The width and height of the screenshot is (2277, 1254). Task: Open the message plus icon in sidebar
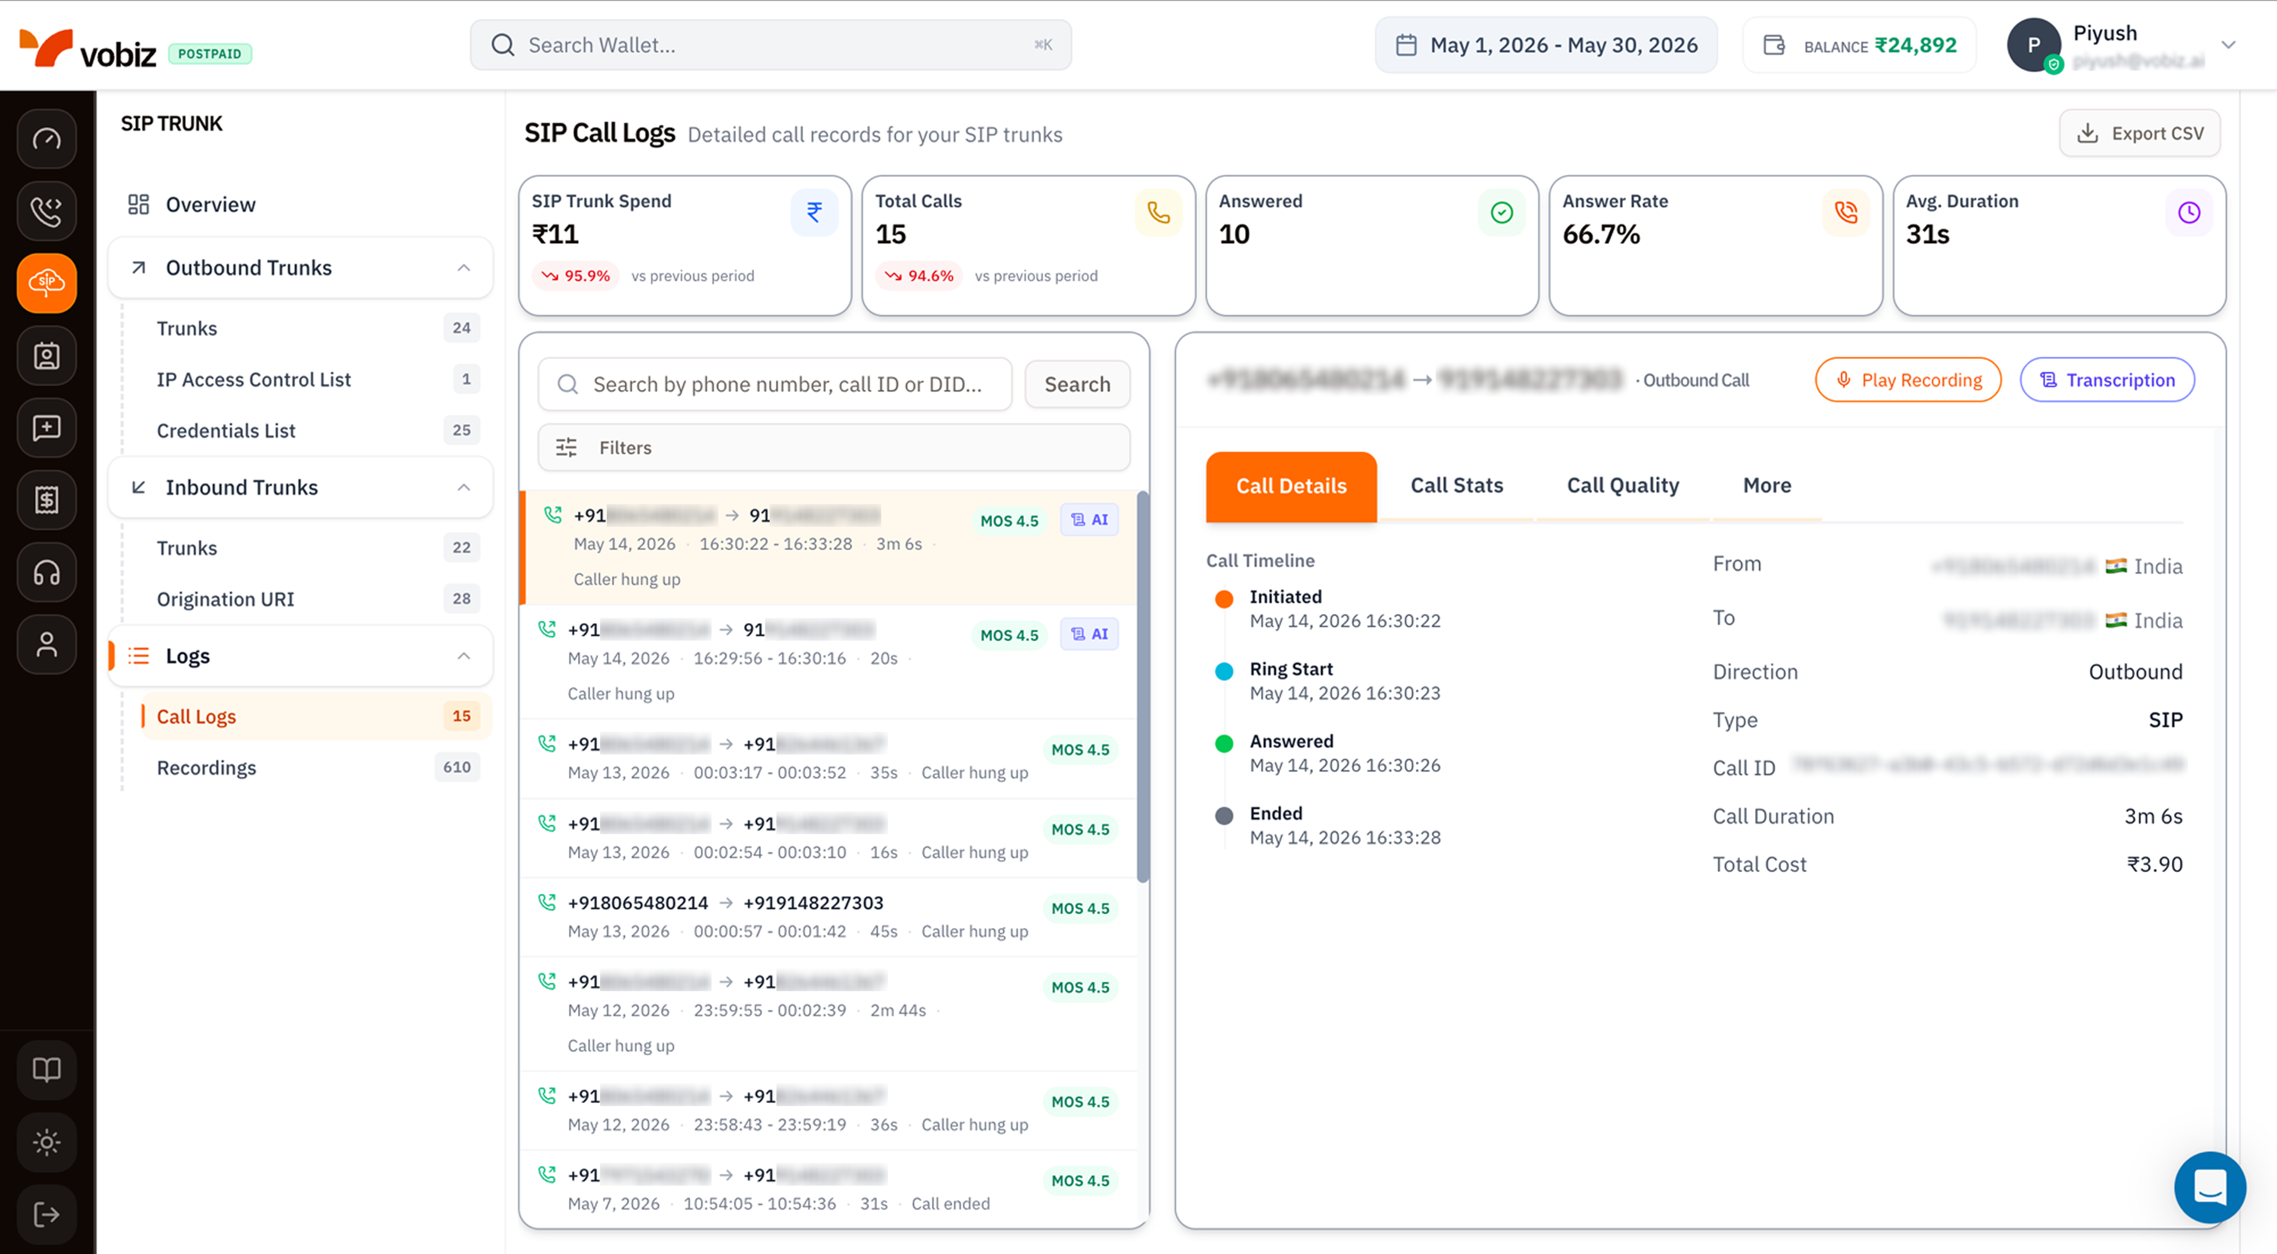coord(47,428)
